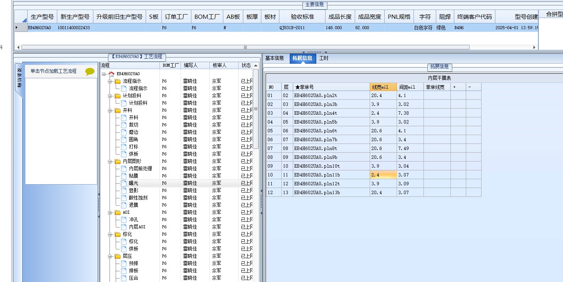Click the document icon beside 裁切
Screen dimensions: 563x282
point(124,125)
